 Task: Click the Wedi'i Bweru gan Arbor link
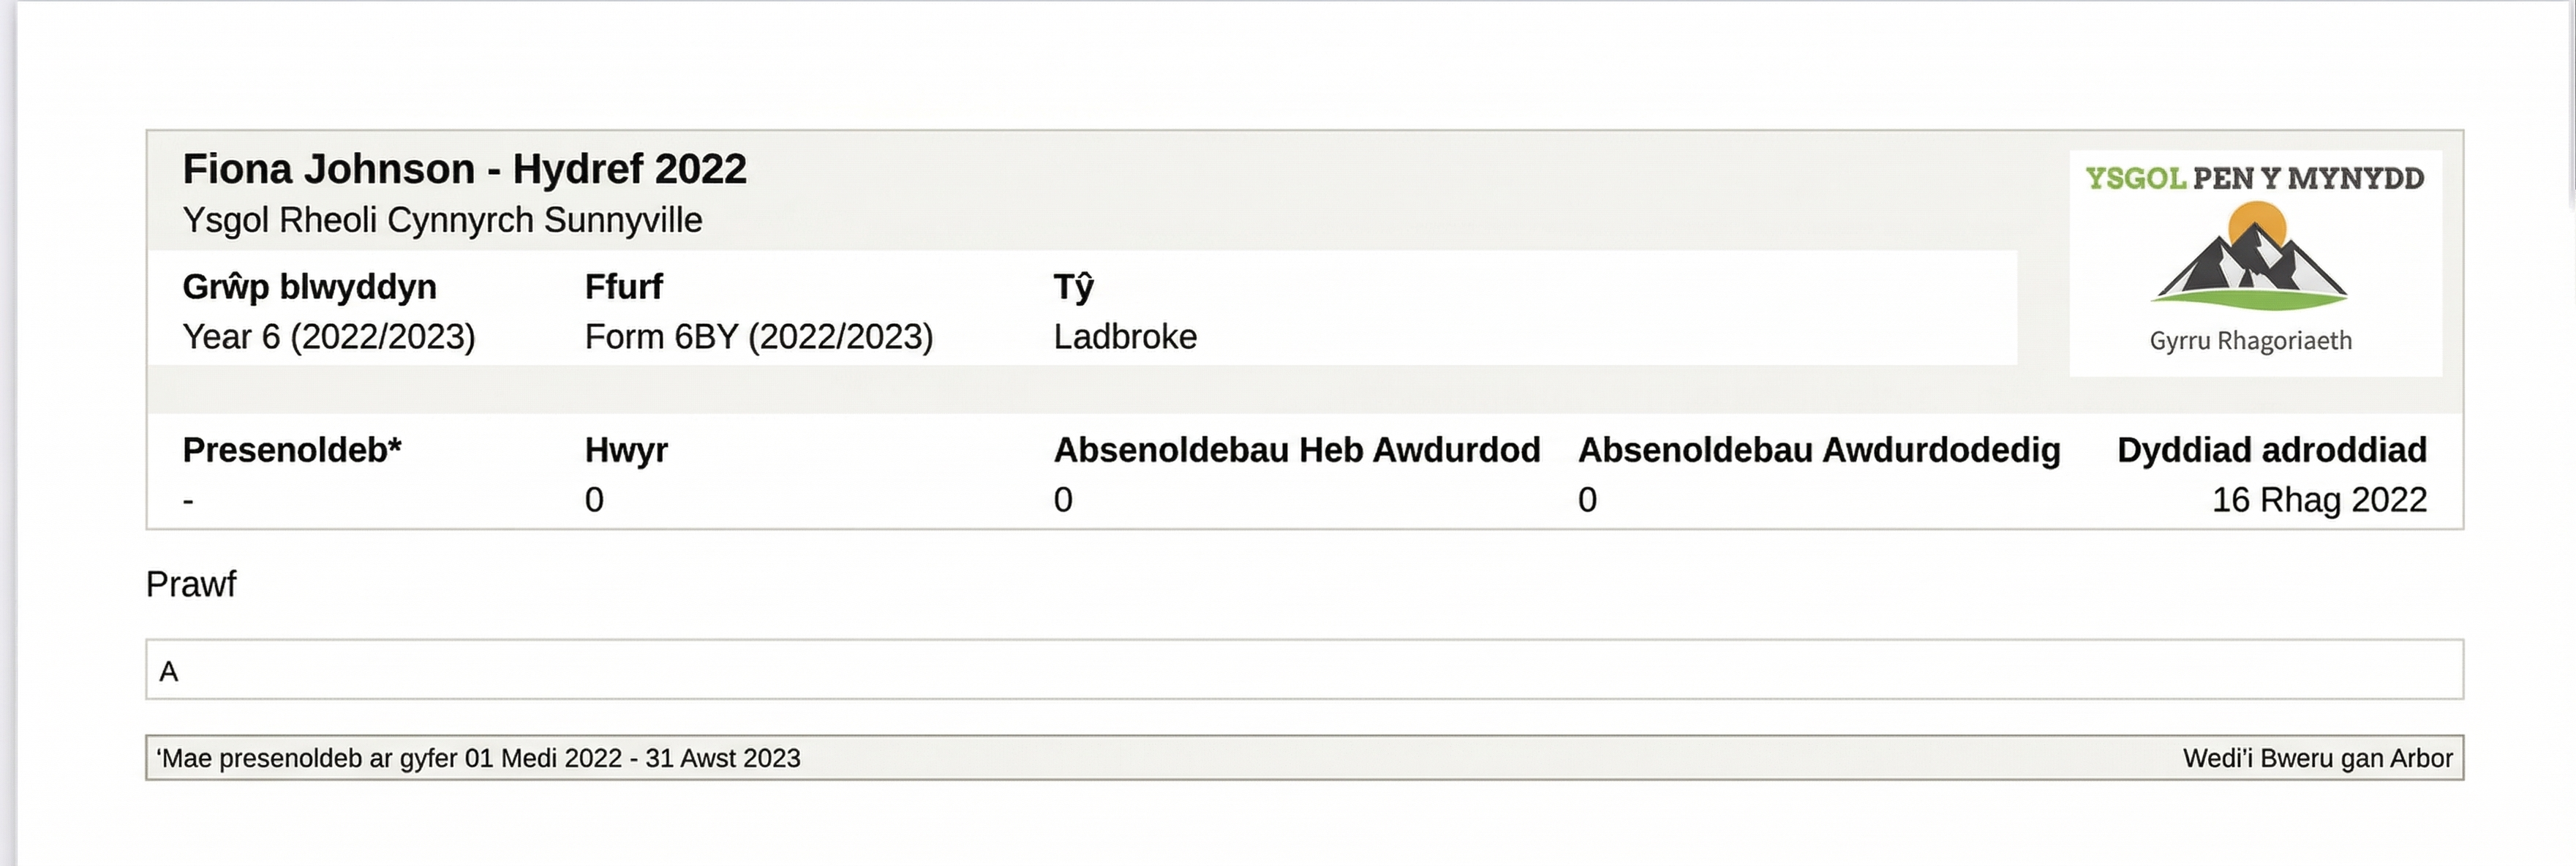[2317, 758]
